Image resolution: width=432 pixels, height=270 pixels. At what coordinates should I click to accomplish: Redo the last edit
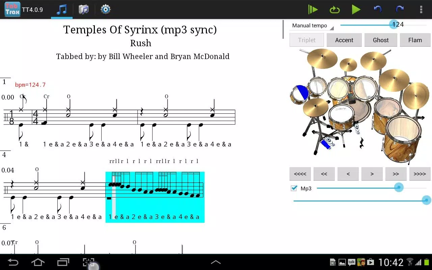pos(400,9)
